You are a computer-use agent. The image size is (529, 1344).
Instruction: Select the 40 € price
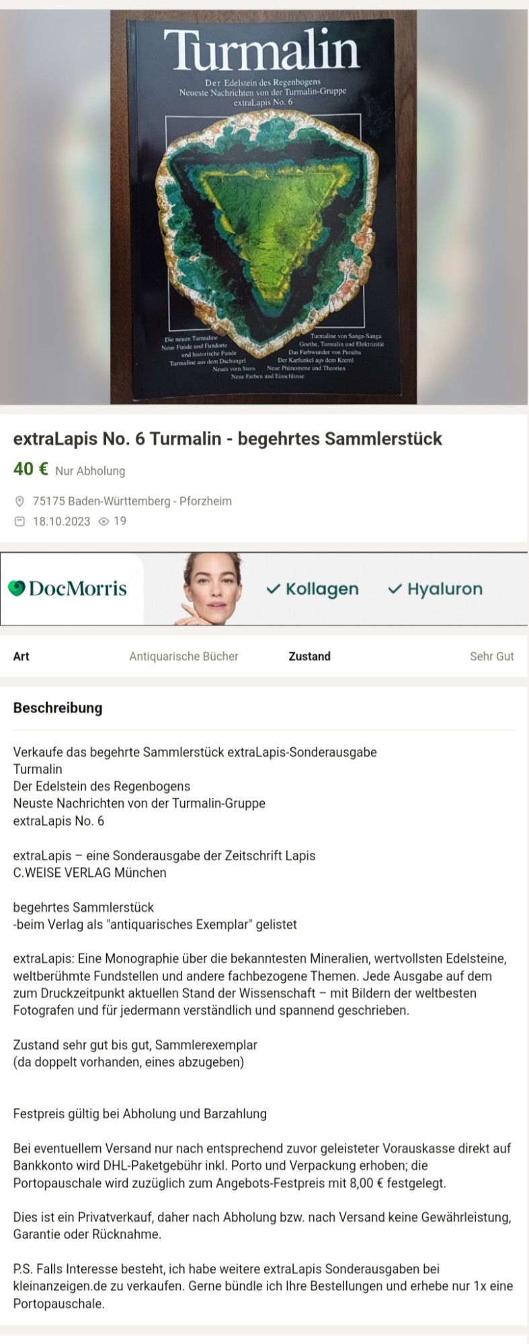(x=30, y=469)
